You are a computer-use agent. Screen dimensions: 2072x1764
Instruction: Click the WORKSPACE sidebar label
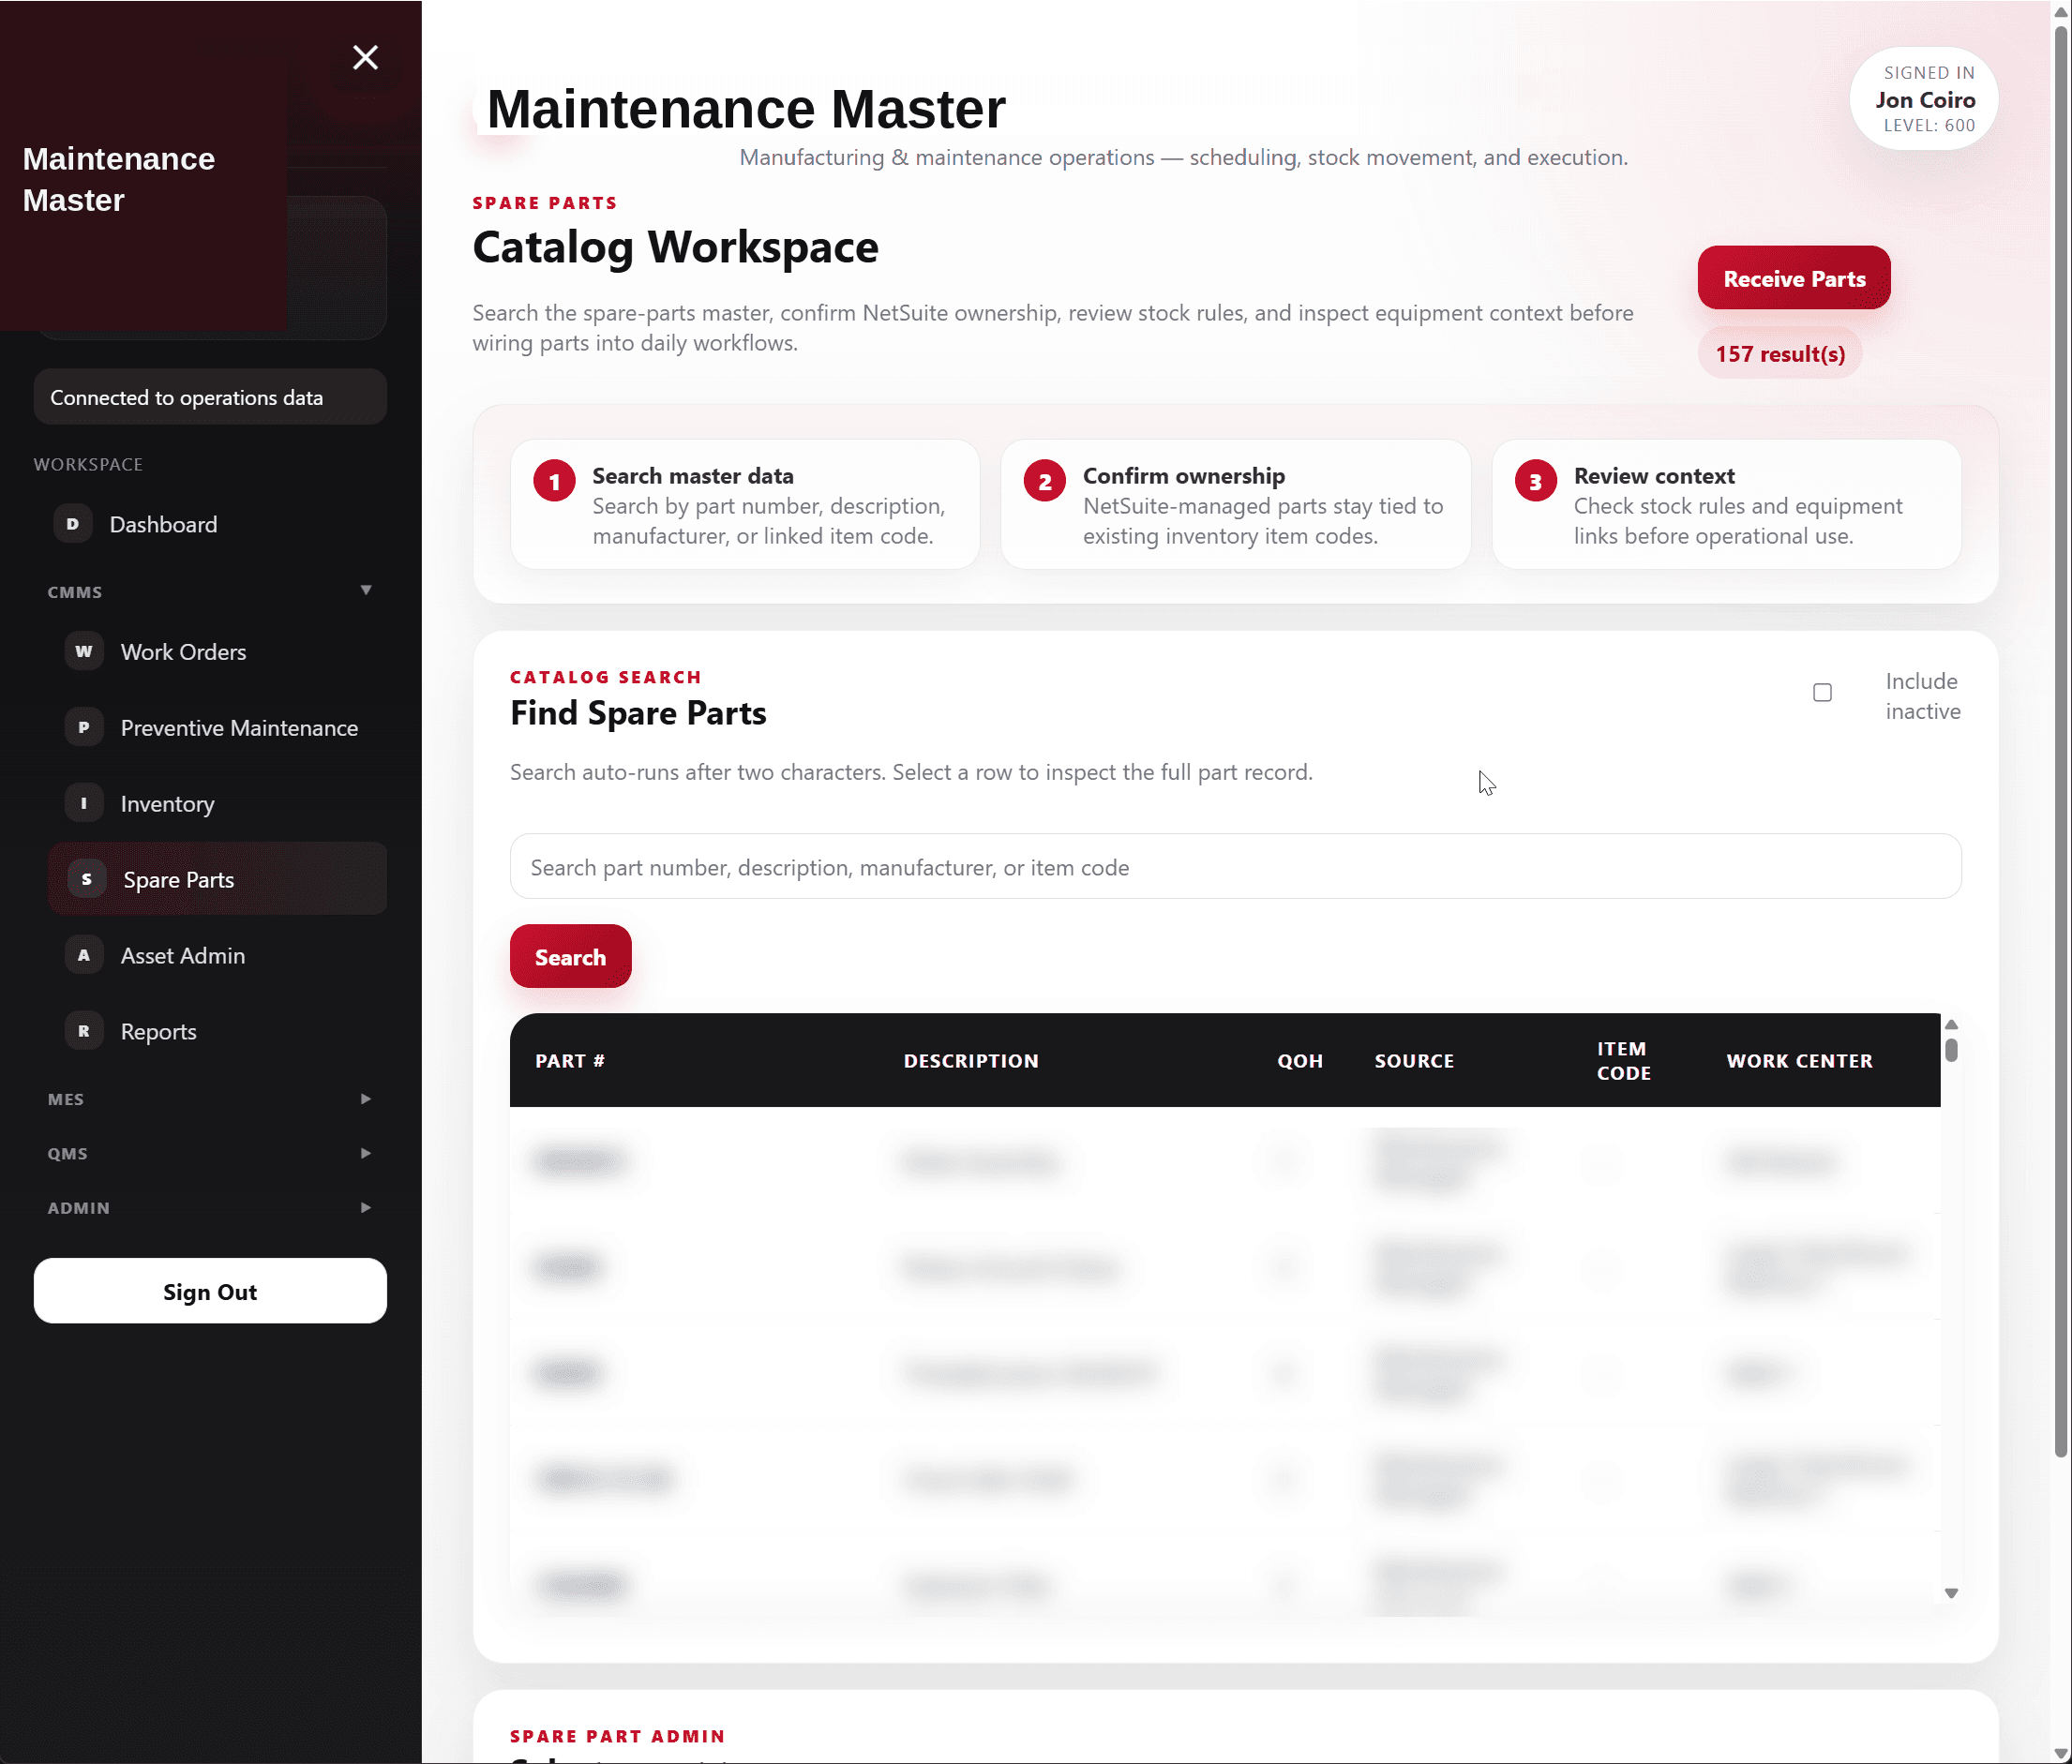coord(88,465)
